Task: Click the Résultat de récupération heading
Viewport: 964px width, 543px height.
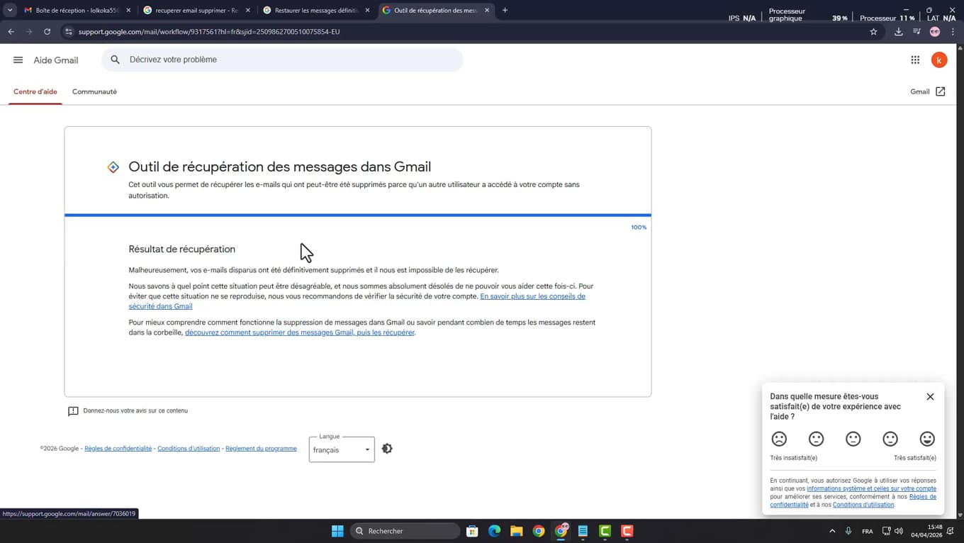Action: pos(182,250)
